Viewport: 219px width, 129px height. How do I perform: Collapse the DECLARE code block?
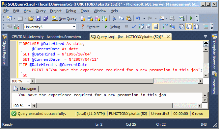pos(20,44)
